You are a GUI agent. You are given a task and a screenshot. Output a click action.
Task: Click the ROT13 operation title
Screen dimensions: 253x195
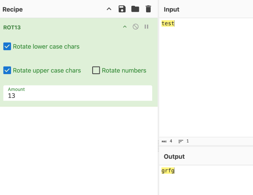[12, 27]
